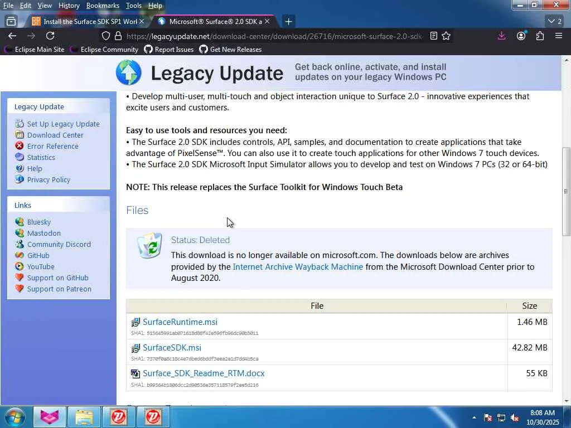Open Support on GitHub link
The width and height of the screenshot is (571, 428).
[x=57, y=278]
